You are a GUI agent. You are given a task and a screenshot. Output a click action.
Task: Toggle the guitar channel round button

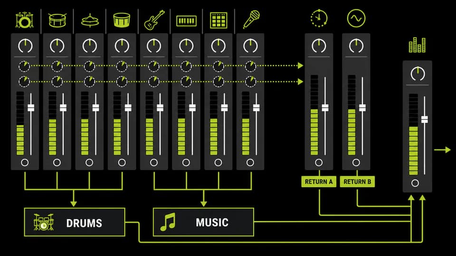click(154, 163)
